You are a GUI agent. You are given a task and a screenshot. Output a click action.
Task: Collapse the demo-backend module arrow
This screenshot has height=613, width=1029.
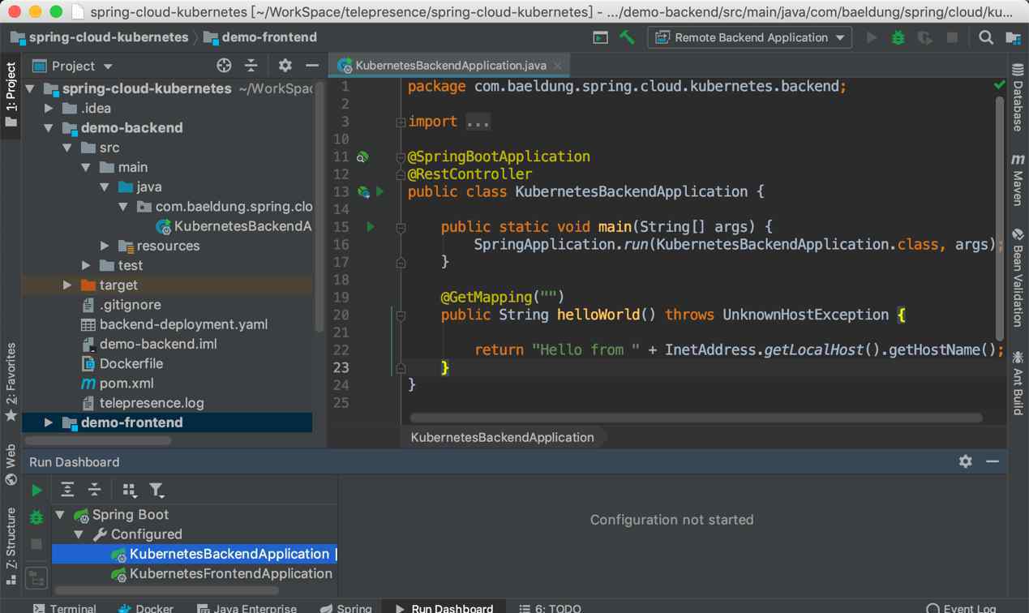[49, 127]
